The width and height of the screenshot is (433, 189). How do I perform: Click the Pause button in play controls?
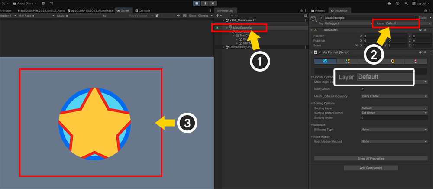click(x=204, y=3)
